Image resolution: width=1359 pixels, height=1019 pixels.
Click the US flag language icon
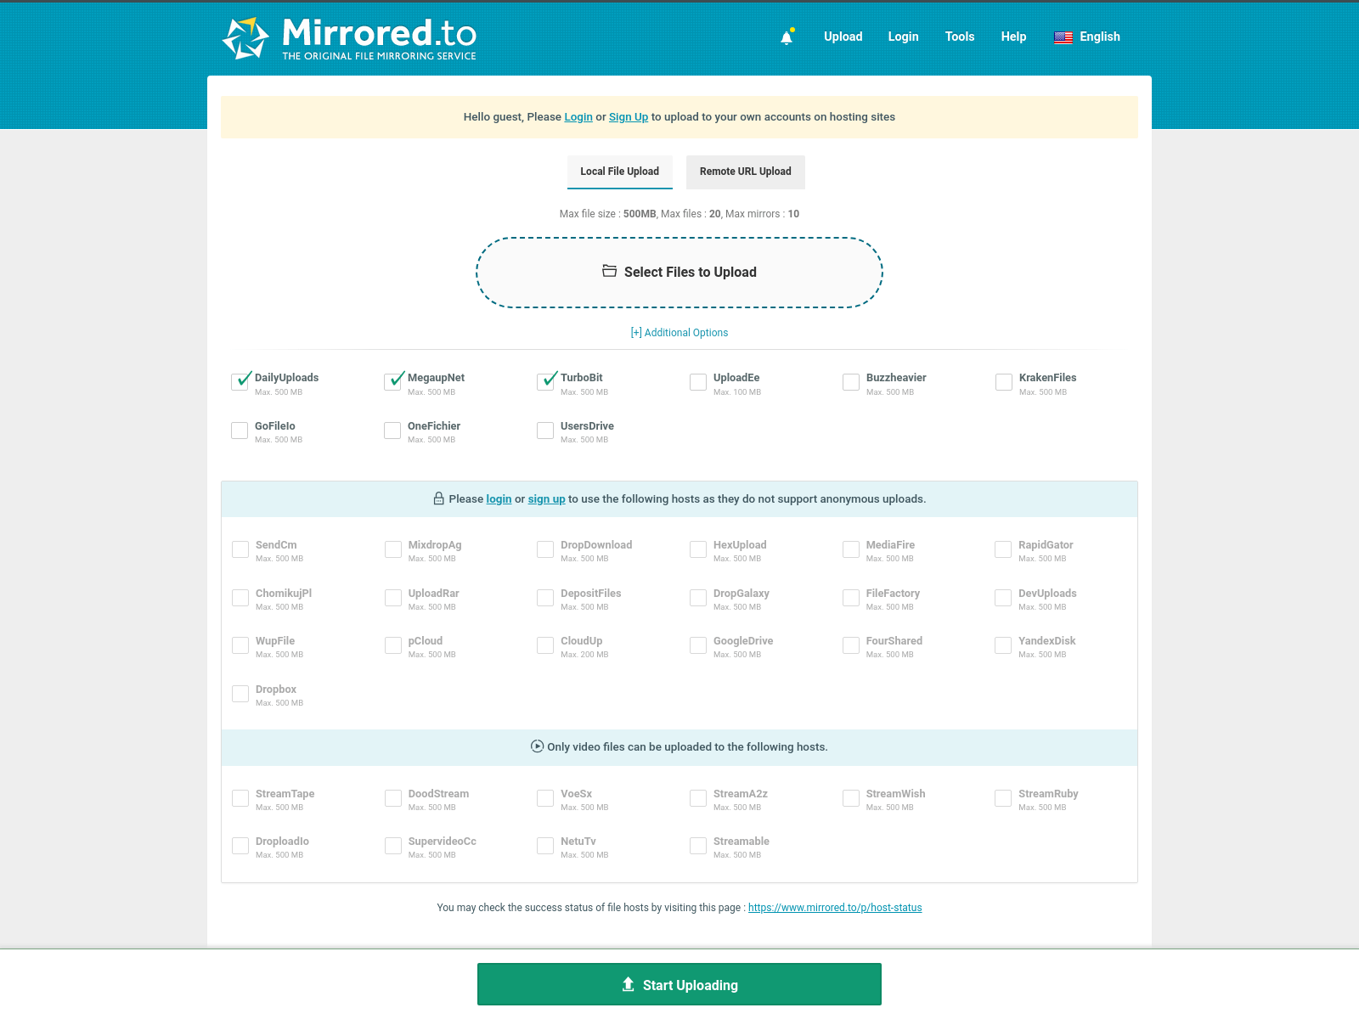[1063, 37]
